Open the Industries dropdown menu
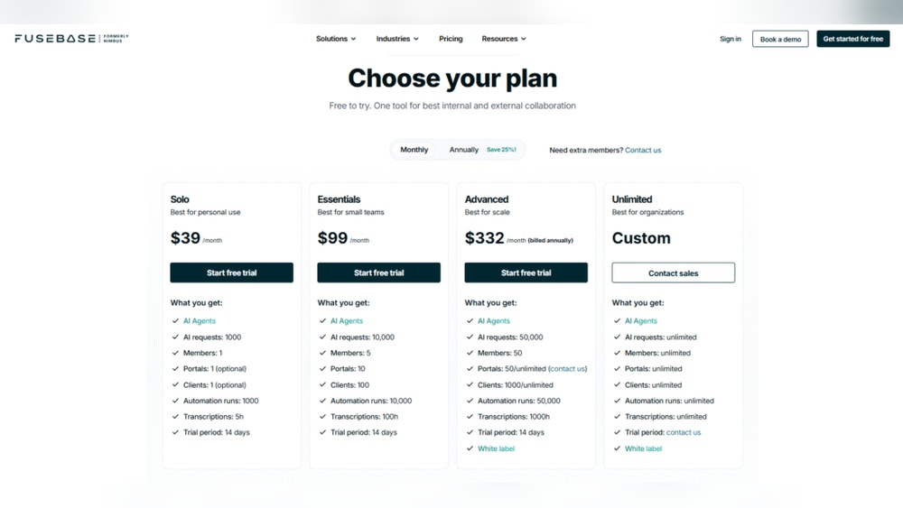This screenshot has height=508, width=903. pos(397,39)
